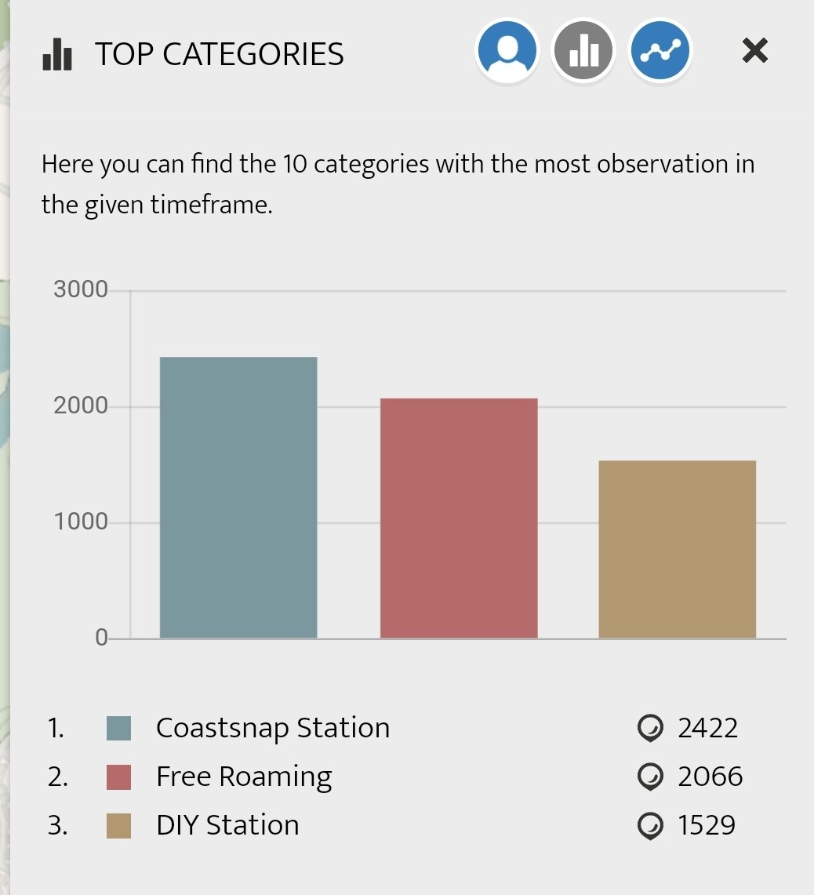Open the DIY Station category entry
Image resolution: width=814 pixels, height=895 pixels.
[227, 826]
